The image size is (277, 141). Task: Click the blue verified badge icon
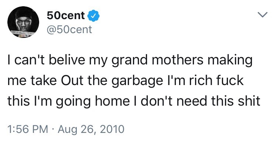[93, 16]
